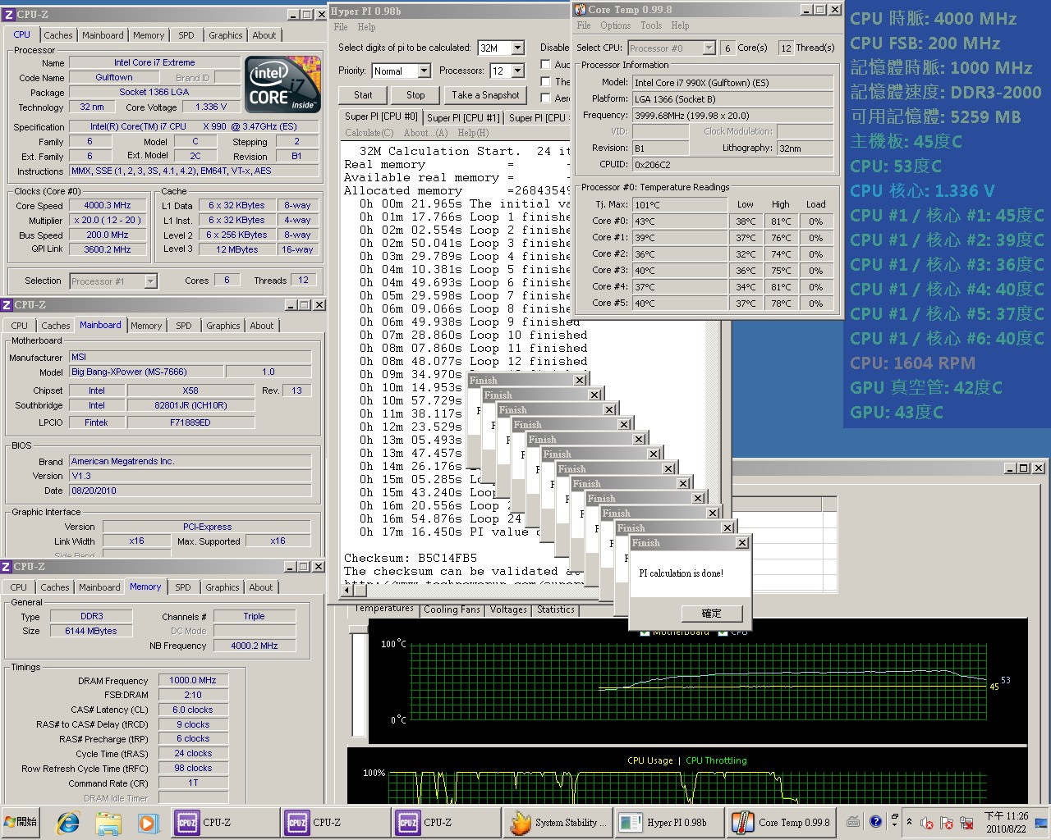This screenshot has width=1051, height=840.
Task: Select the Super PI [CPU #1] tab
Action: tap(463, 118)
